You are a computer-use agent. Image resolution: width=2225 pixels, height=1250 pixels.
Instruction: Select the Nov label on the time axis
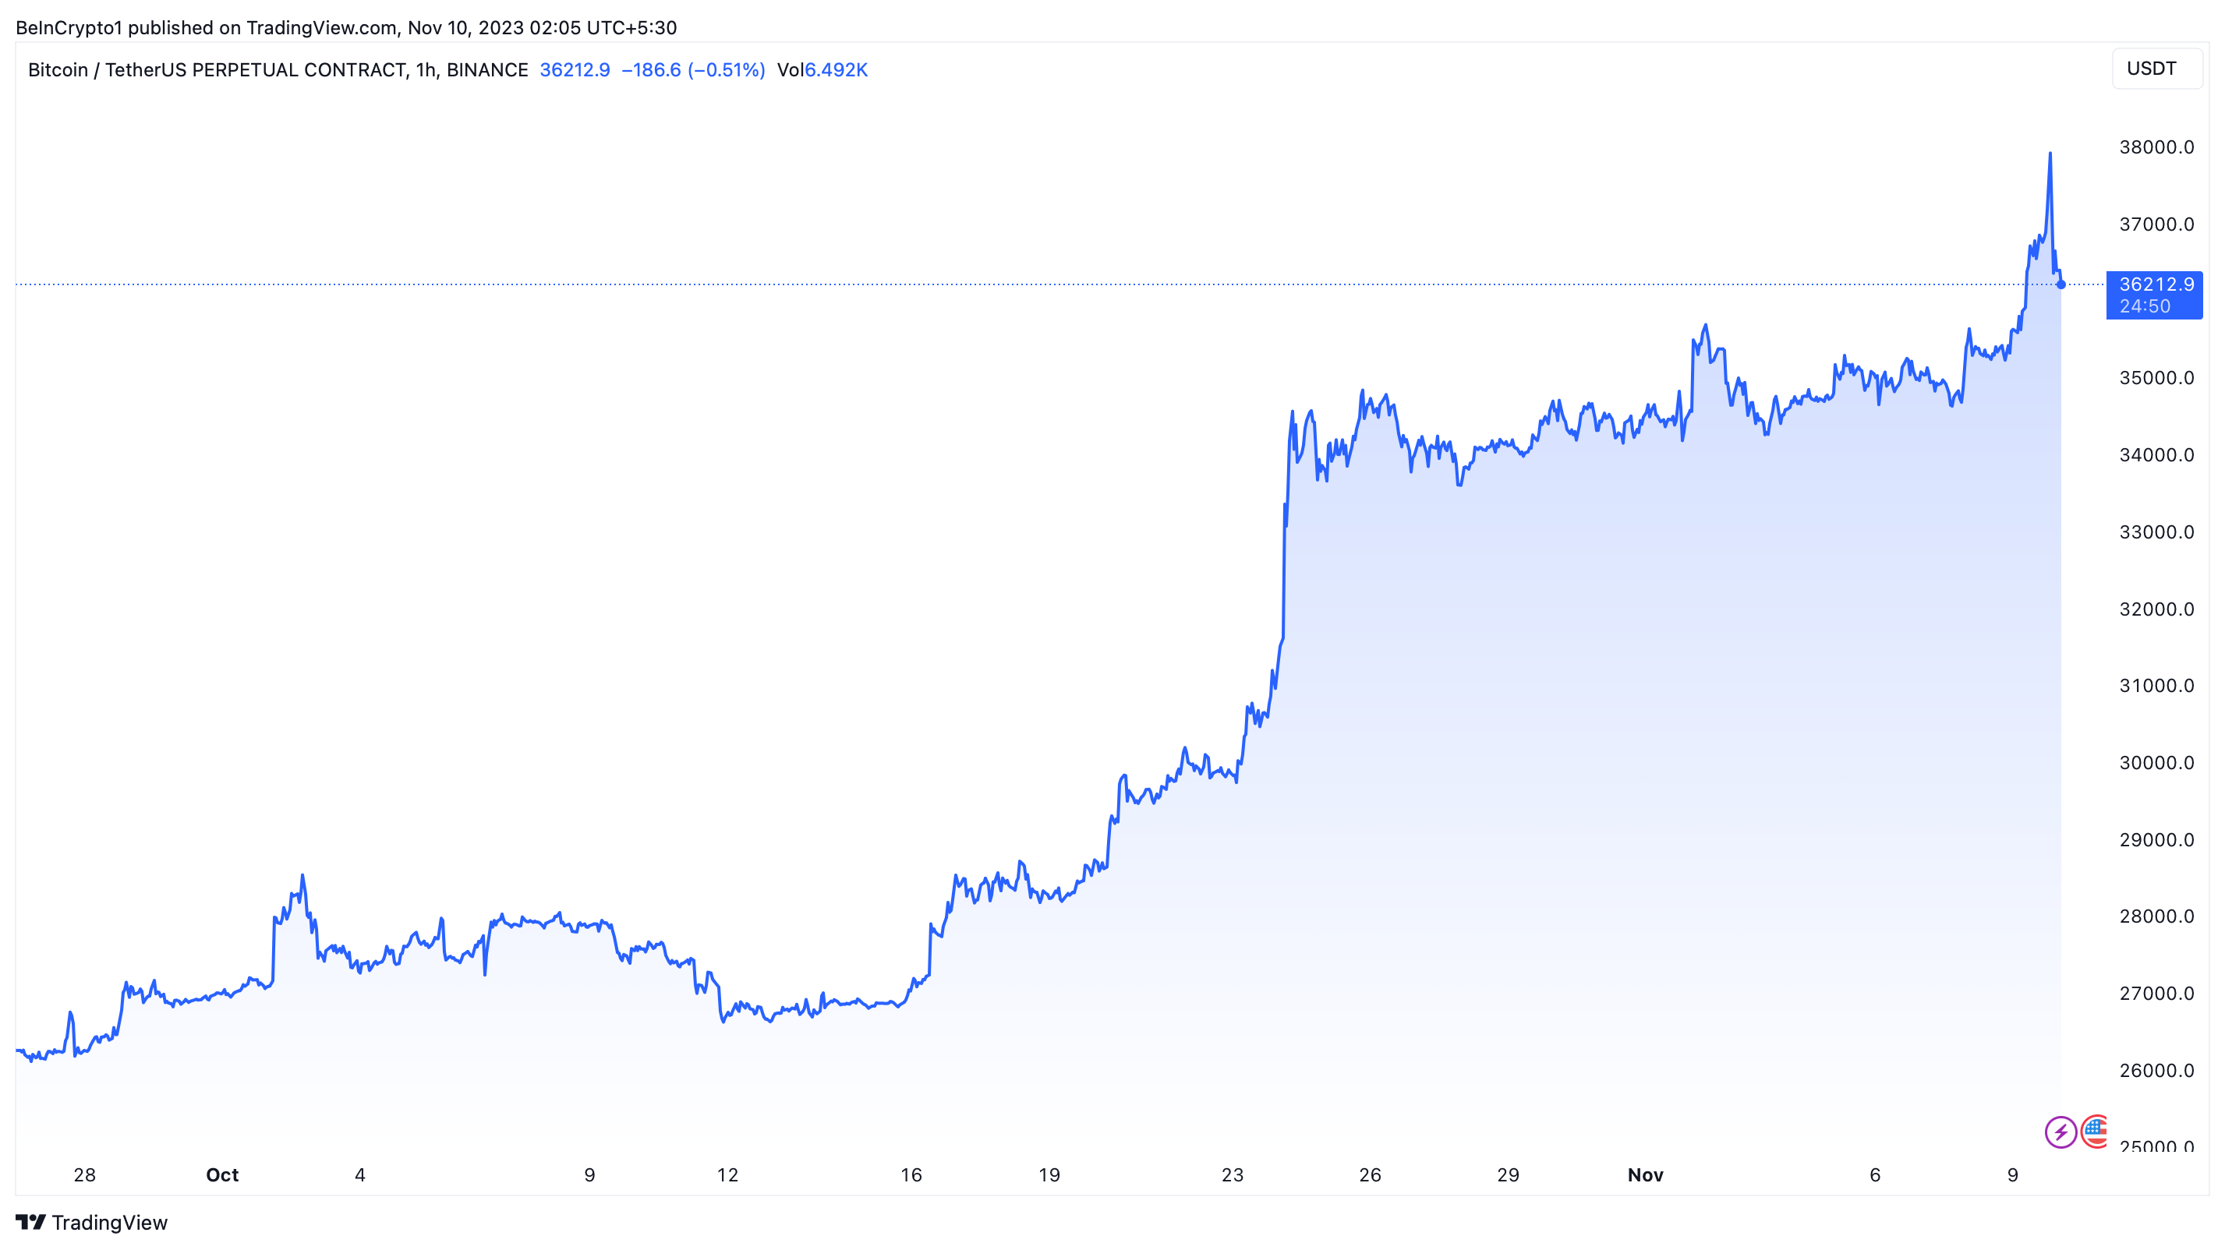pos(1644,1175)
